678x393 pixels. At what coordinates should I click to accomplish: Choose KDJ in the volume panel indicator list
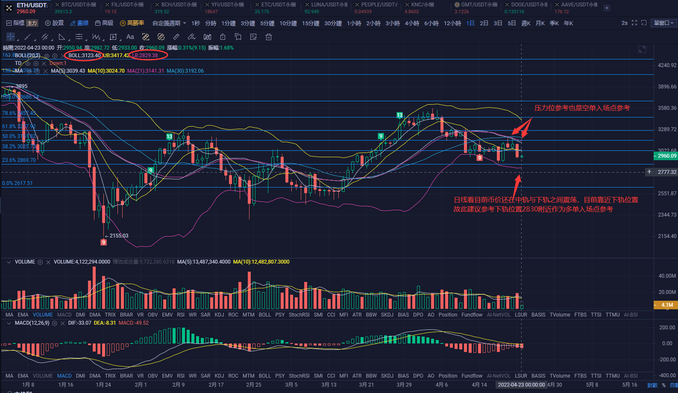click(219, 315)
